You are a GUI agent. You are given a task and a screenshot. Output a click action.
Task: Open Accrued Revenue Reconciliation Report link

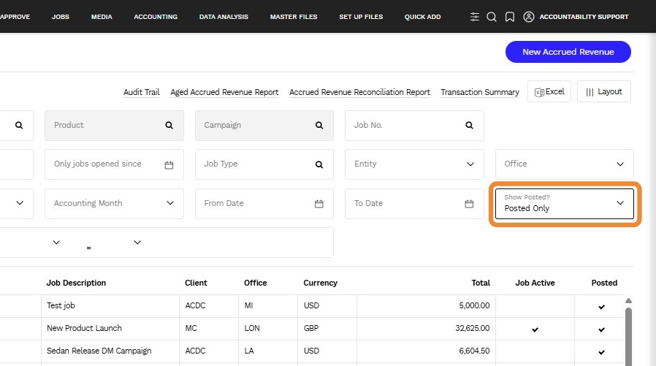[x=360, y=92]
